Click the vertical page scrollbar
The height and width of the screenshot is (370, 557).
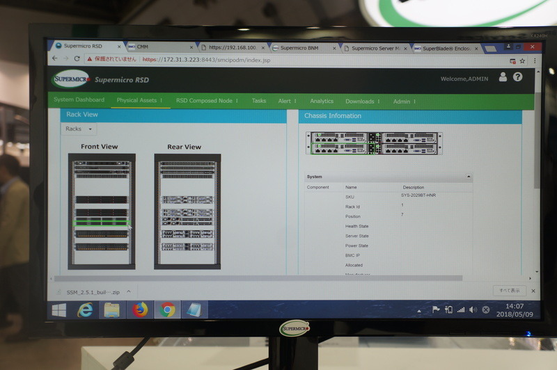537,142
